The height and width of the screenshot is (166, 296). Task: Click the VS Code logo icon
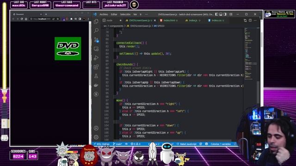coord(95,14)
